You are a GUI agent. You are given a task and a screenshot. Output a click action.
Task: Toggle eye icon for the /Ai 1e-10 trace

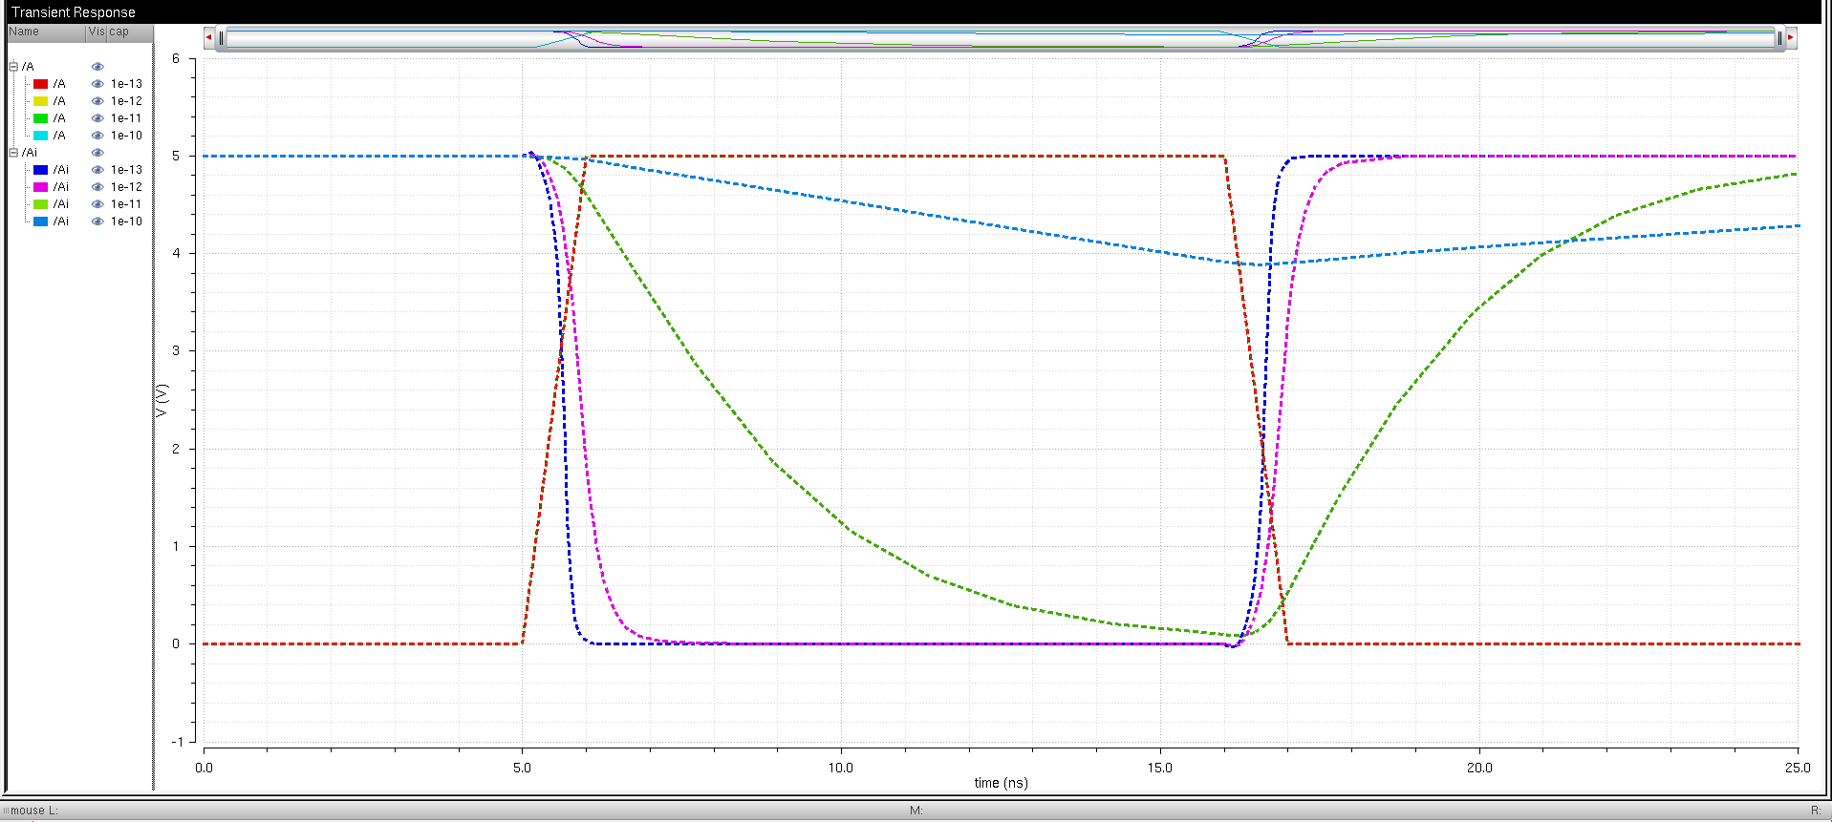click(97, 221)
